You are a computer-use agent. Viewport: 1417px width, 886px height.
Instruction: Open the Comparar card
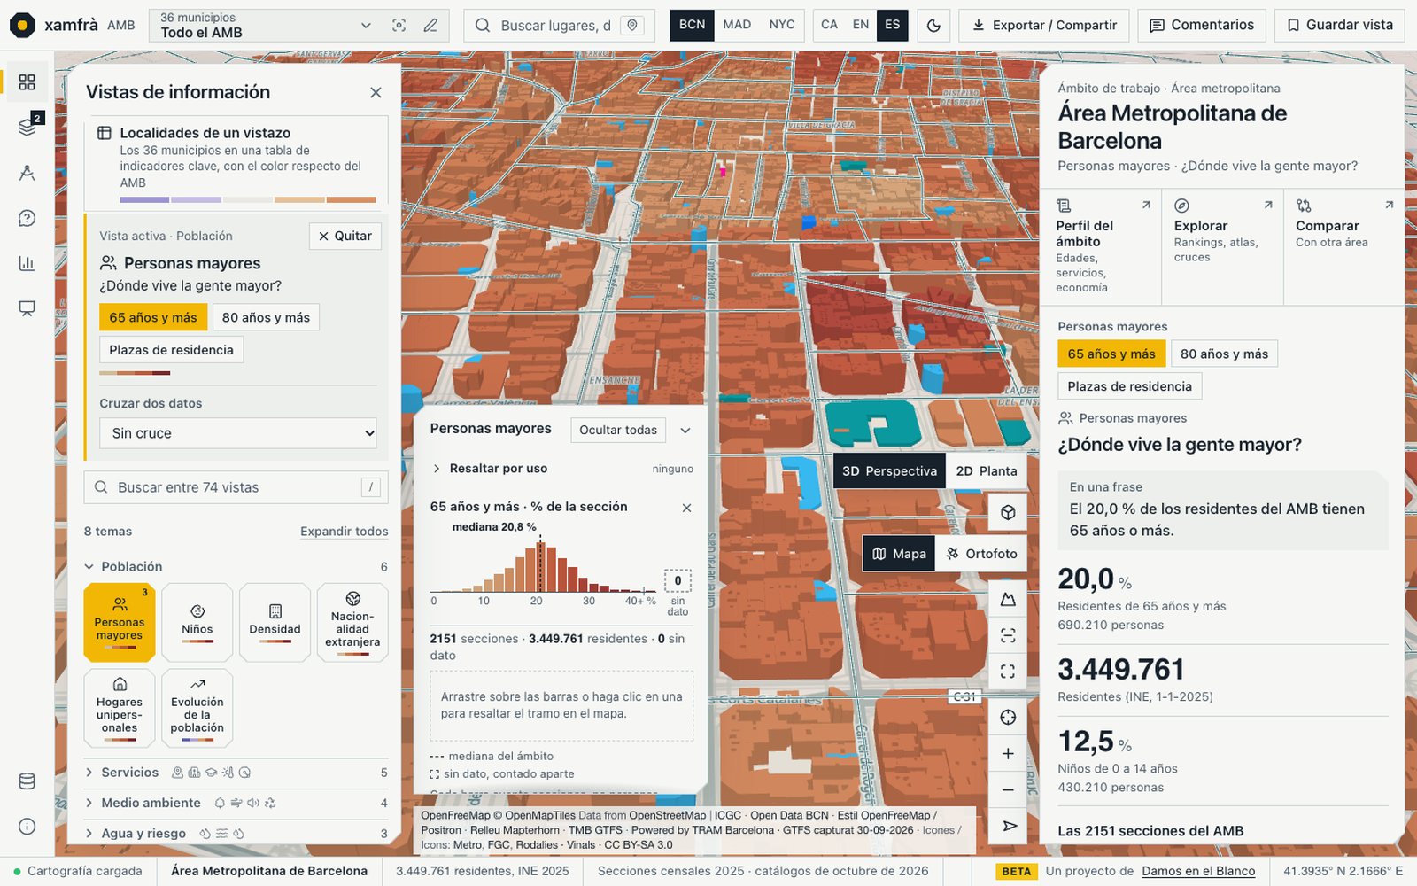click(1344, 246)
